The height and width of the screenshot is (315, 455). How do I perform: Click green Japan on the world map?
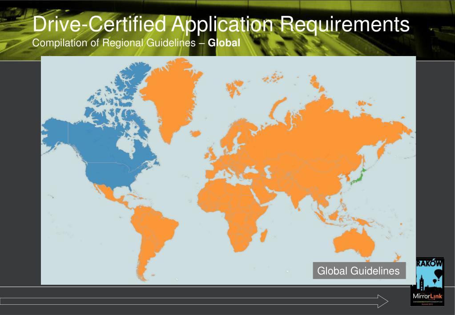358,177
